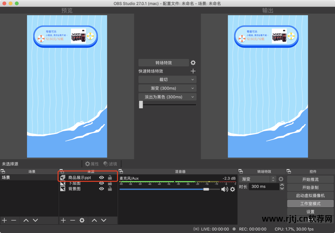Viewport: 335px width, 233px height.
Task: Pop out the 转场特效 dock panel icon
Action: pyautogui.click(x=241, y=171)
